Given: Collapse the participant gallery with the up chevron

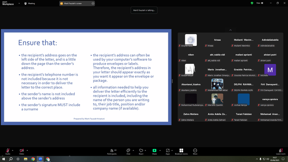Looking at the screenshot, I should tap(230, 30).
